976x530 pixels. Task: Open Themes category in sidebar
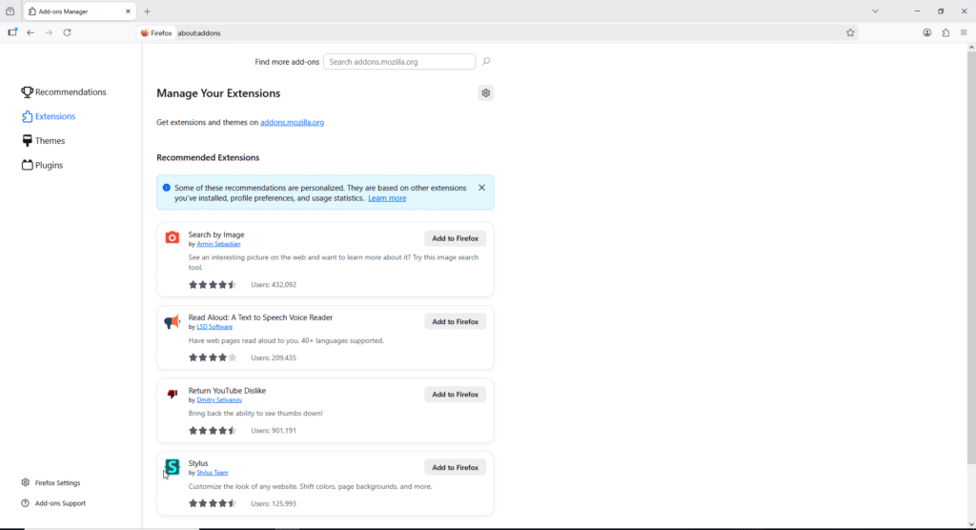pos(44,141)
